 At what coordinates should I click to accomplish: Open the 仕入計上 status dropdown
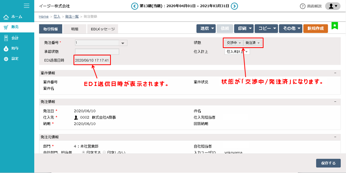point(237,52)
